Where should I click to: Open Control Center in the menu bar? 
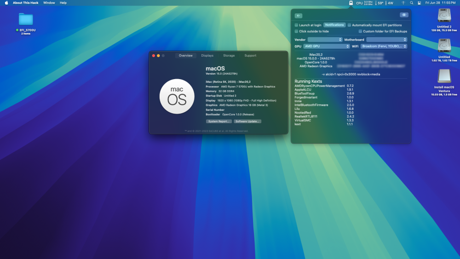pyautogui.click(x=419, y=3)
